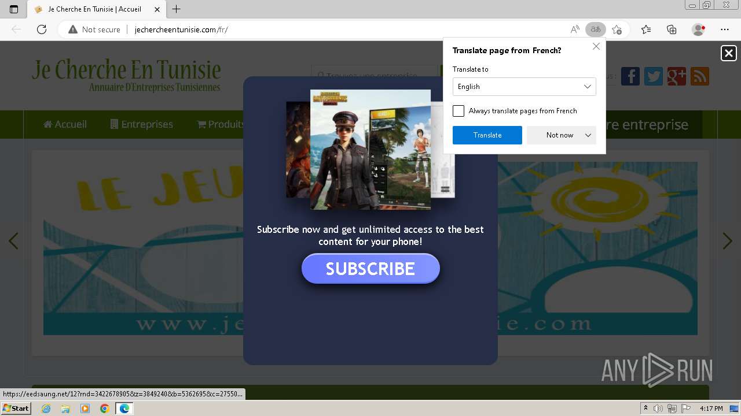Open a new browser tab

pyautogui.click(x=177, y=9)
